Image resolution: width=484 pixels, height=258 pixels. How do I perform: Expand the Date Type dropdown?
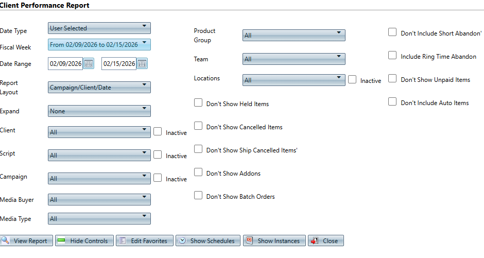(99, 28)
